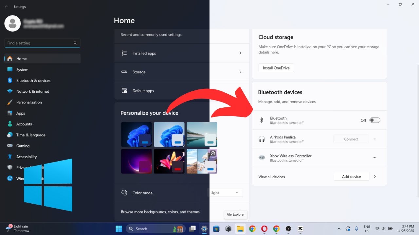Open OBS Studio from the taskbar
This screenshot has width=419, height=235.
[x=288, y=229]
